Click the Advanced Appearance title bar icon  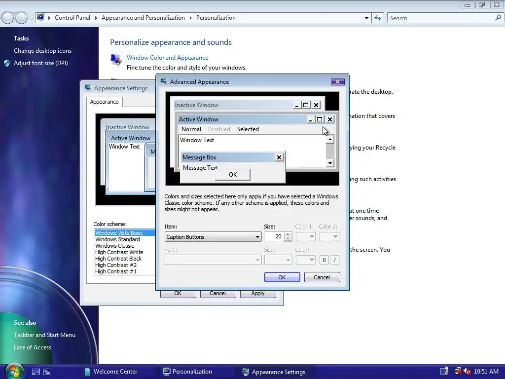pos(164,81)
